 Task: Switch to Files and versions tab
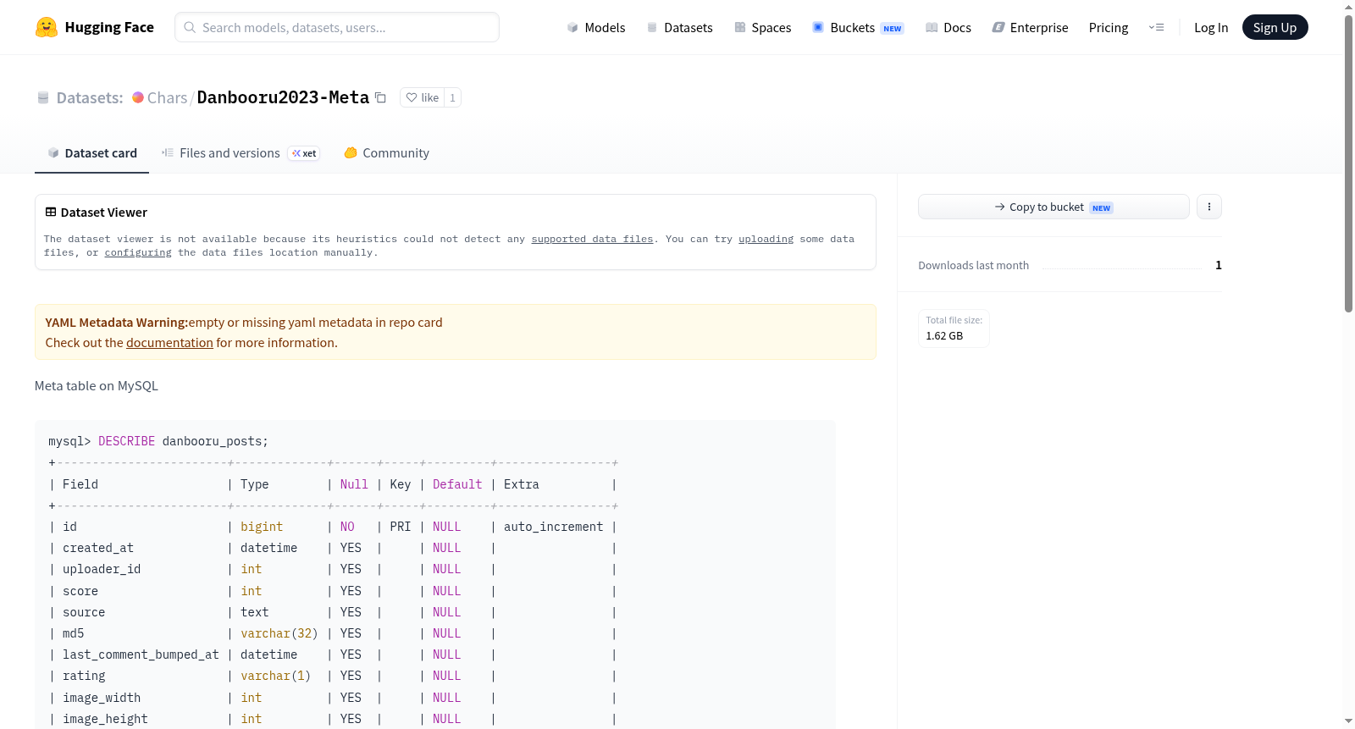[241, 153]
